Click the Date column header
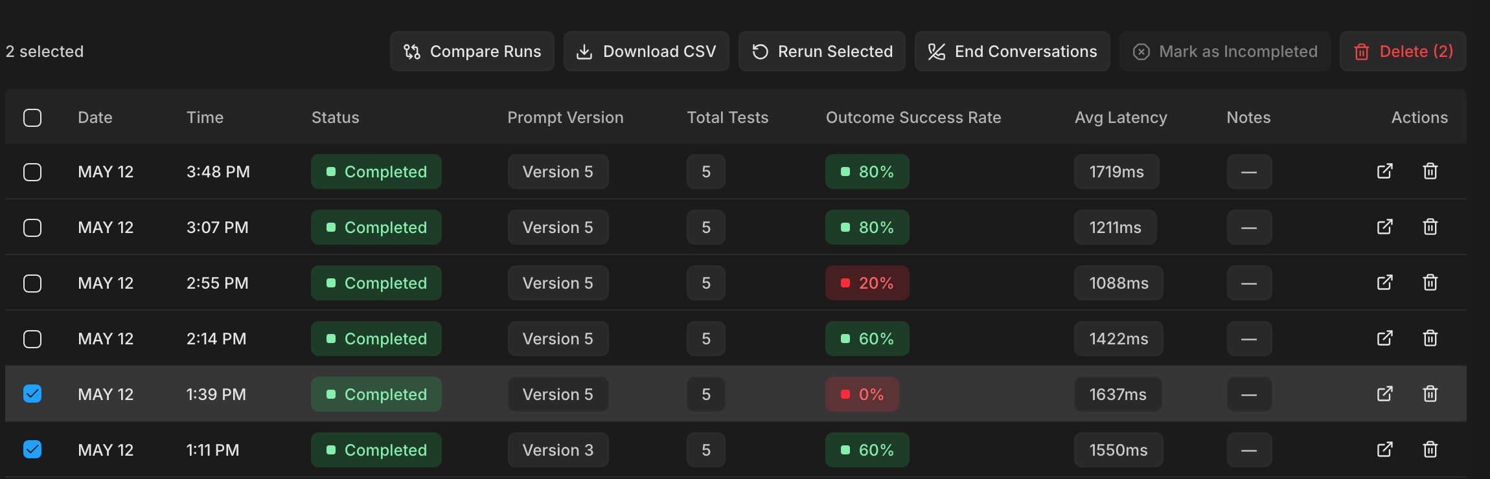This screenshot has height=479, width=1490. click(95, 117)
